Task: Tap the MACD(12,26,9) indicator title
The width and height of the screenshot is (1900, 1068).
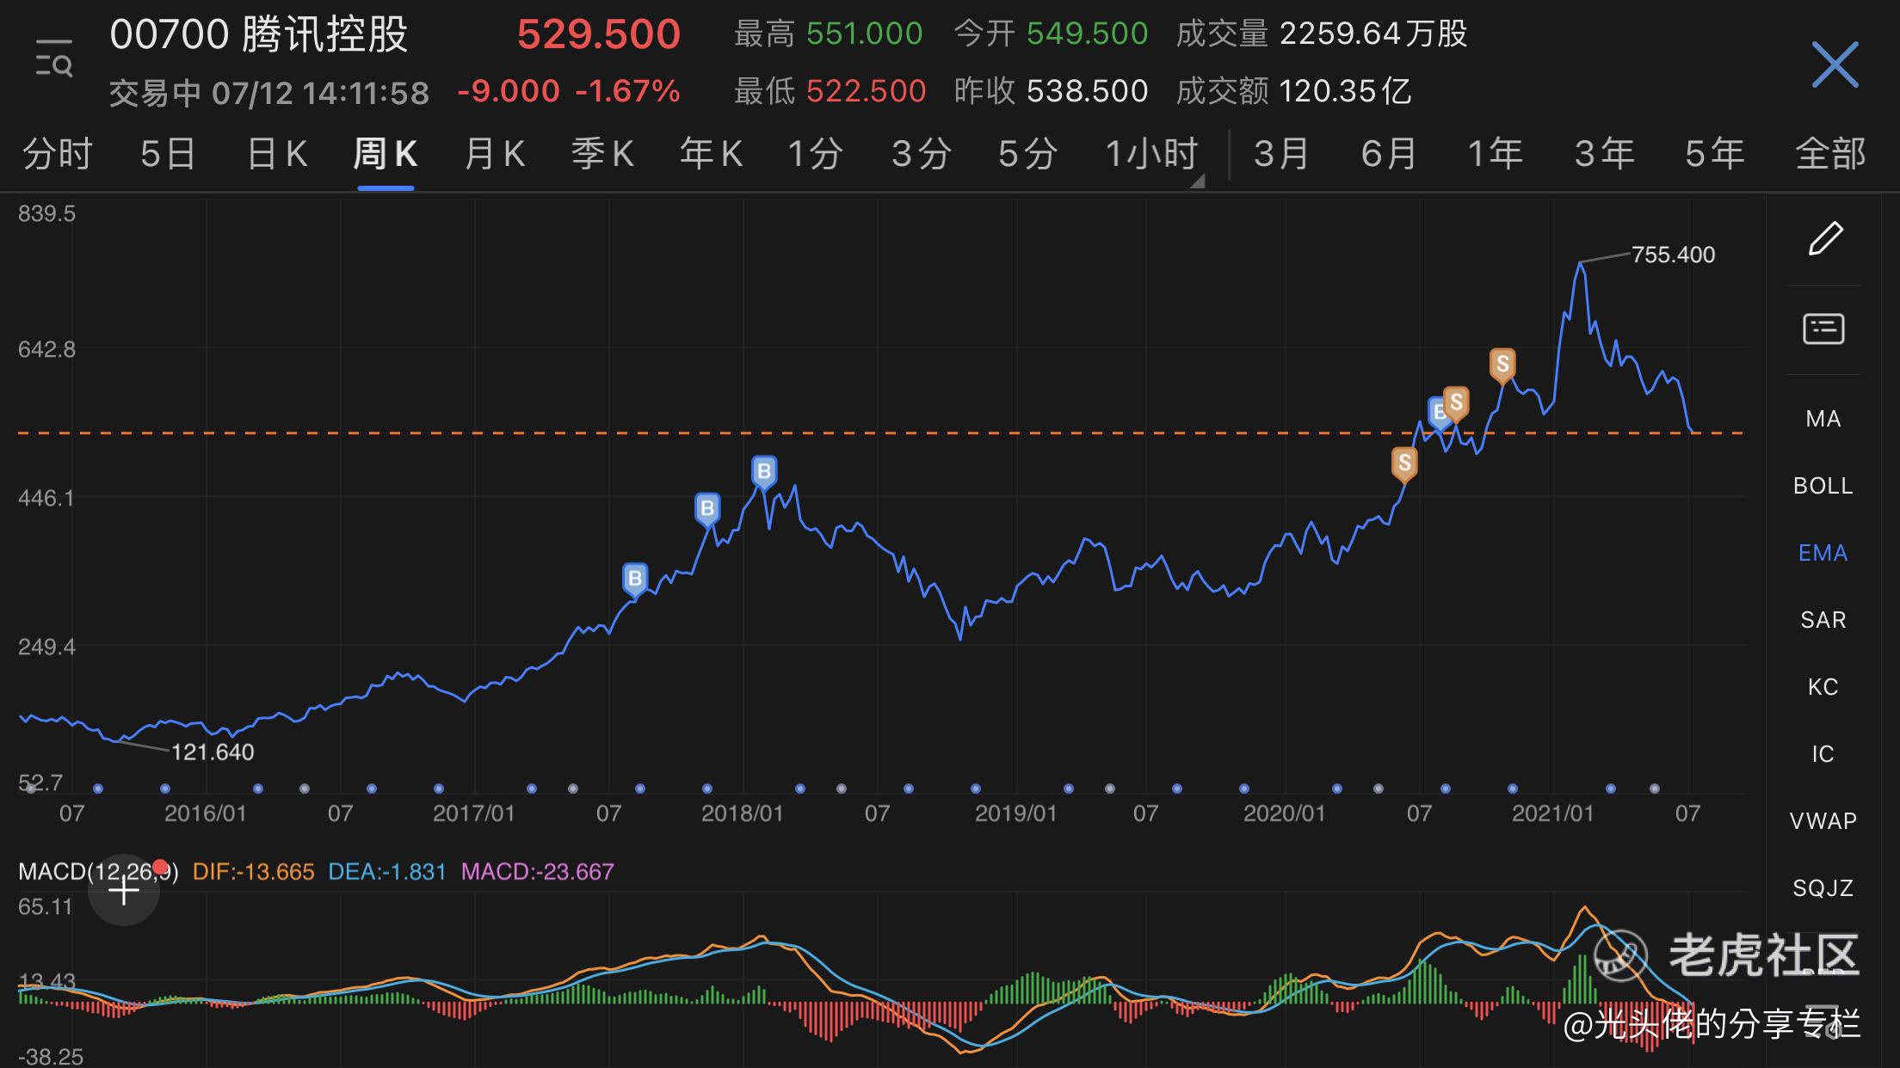Action: 98,872
